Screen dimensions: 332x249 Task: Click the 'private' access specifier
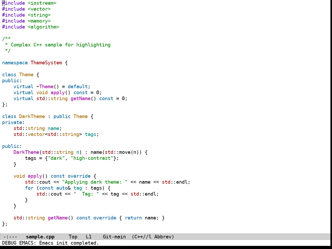[x=12, y=122]
